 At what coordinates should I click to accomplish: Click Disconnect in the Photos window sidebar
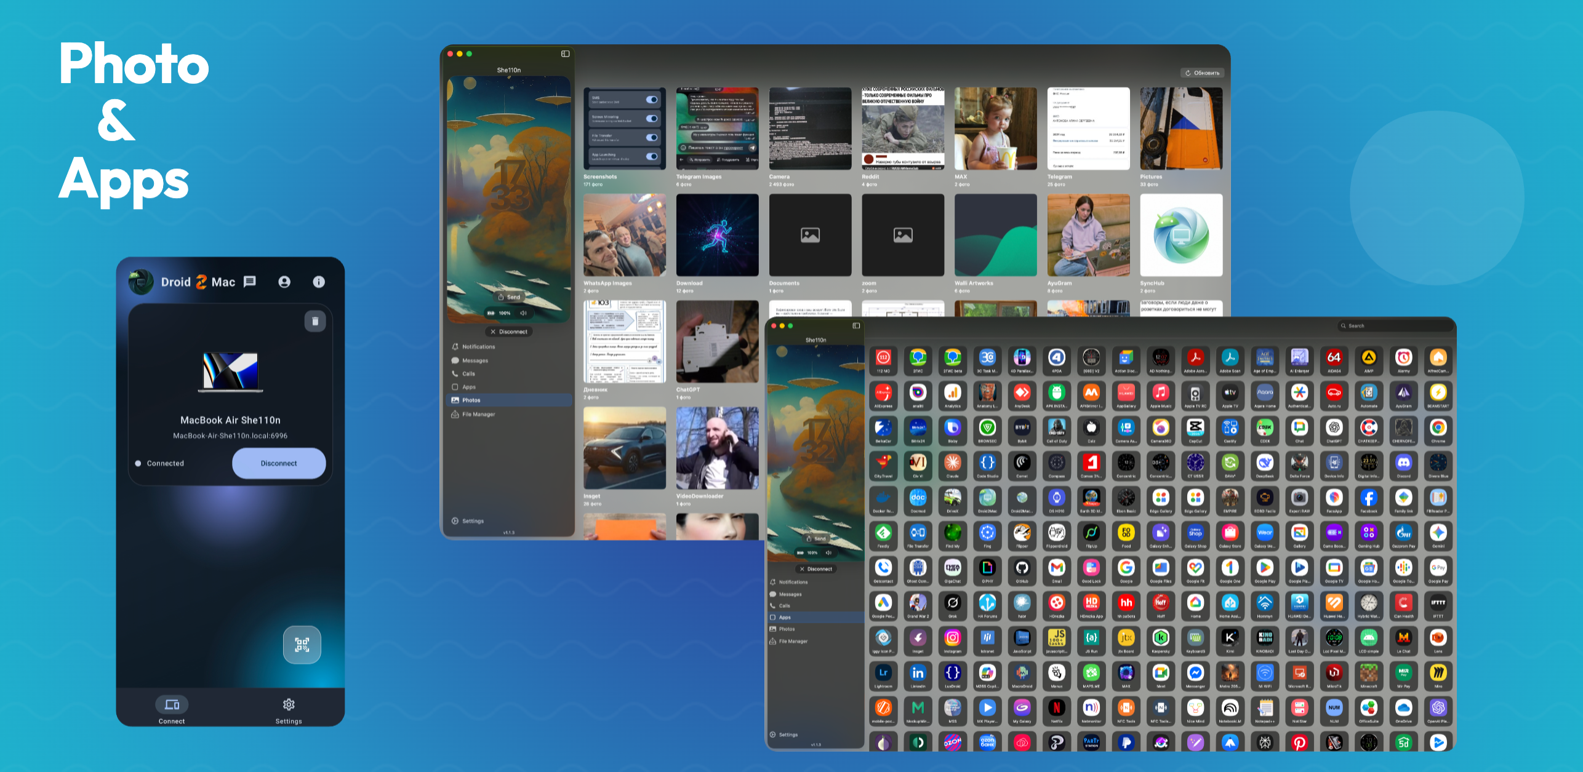click(x=509, y=332)
